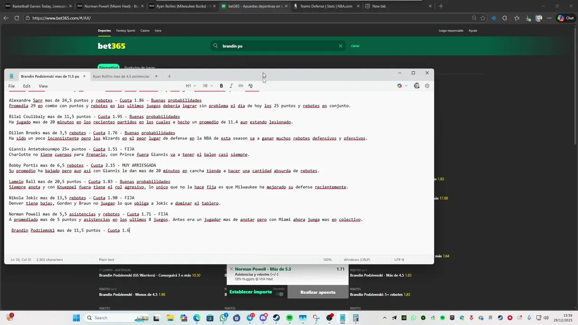Toggle Edge read aloud icon
578x325 pixels.
494,18
